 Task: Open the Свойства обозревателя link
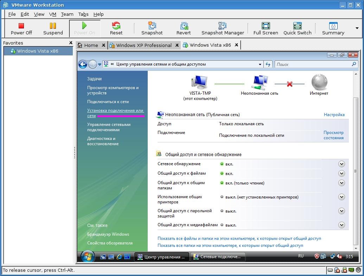110,243
